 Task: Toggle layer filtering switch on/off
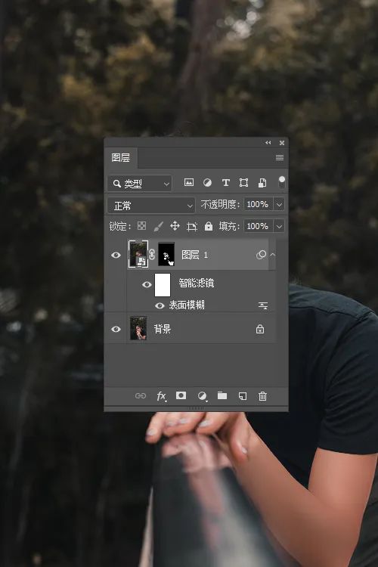(x=281, y=182)
